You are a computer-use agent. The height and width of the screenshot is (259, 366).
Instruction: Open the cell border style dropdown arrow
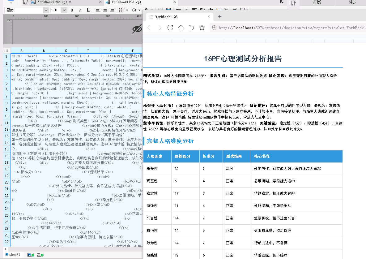127,10
